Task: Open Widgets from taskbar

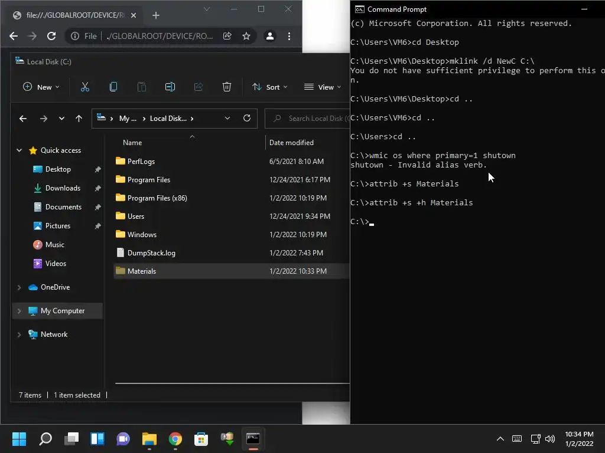Action: point(97,439)
